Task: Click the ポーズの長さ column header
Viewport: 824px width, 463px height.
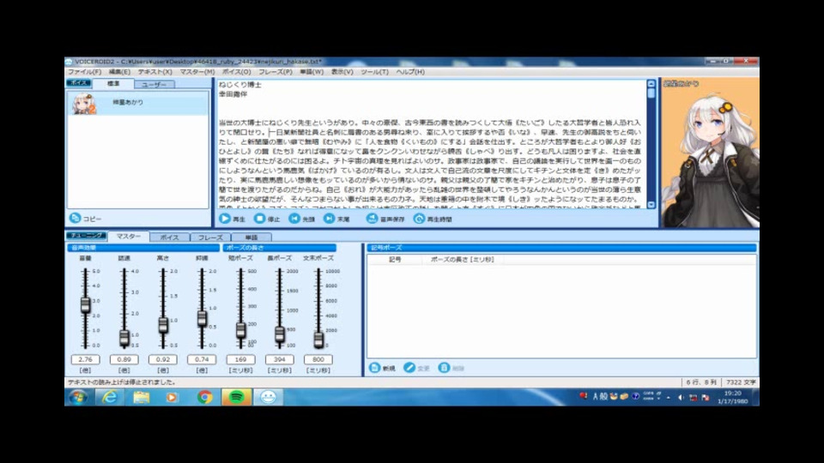Action: 462,259
